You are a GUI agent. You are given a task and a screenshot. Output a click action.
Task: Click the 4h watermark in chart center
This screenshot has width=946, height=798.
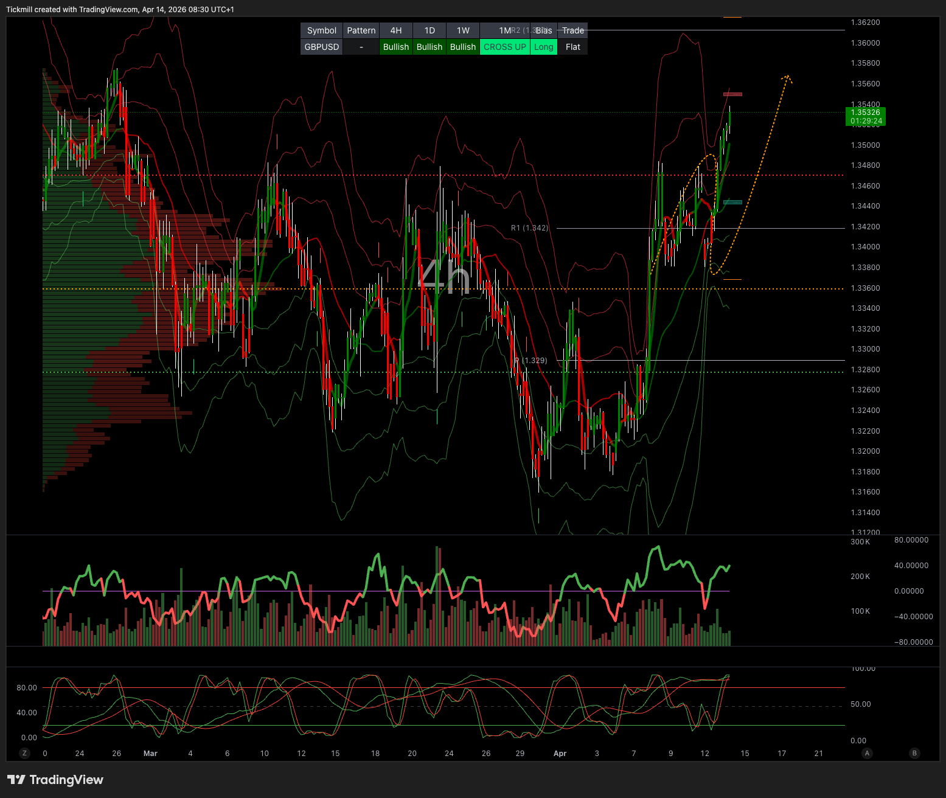pyautogui.click(x=445, y=277)
